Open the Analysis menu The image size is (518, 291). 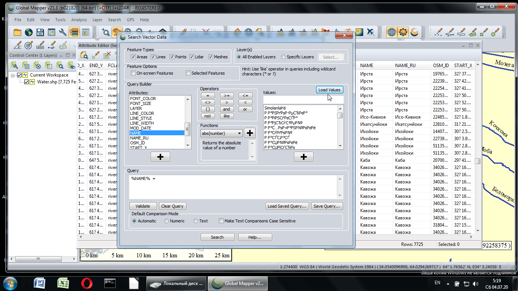point(79,20)
